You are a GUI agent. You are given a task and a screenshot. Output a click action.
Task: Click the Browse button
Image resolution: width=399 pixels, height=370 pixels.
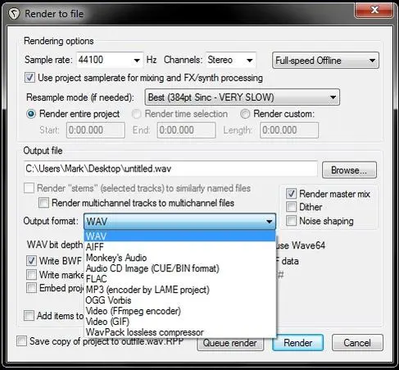coord(349,170)
